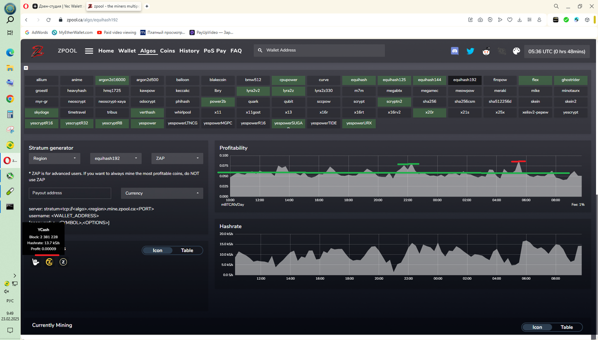Open the PoS Pay menu item
The height and width of the screenshot is (340, 598).
pos(215,51)
